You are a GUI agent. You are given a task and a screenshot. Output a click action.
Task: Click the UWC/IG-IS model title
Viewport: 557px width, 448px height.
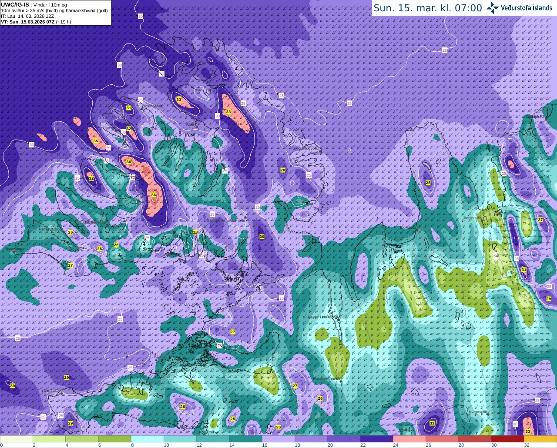(x=15, y=4)
